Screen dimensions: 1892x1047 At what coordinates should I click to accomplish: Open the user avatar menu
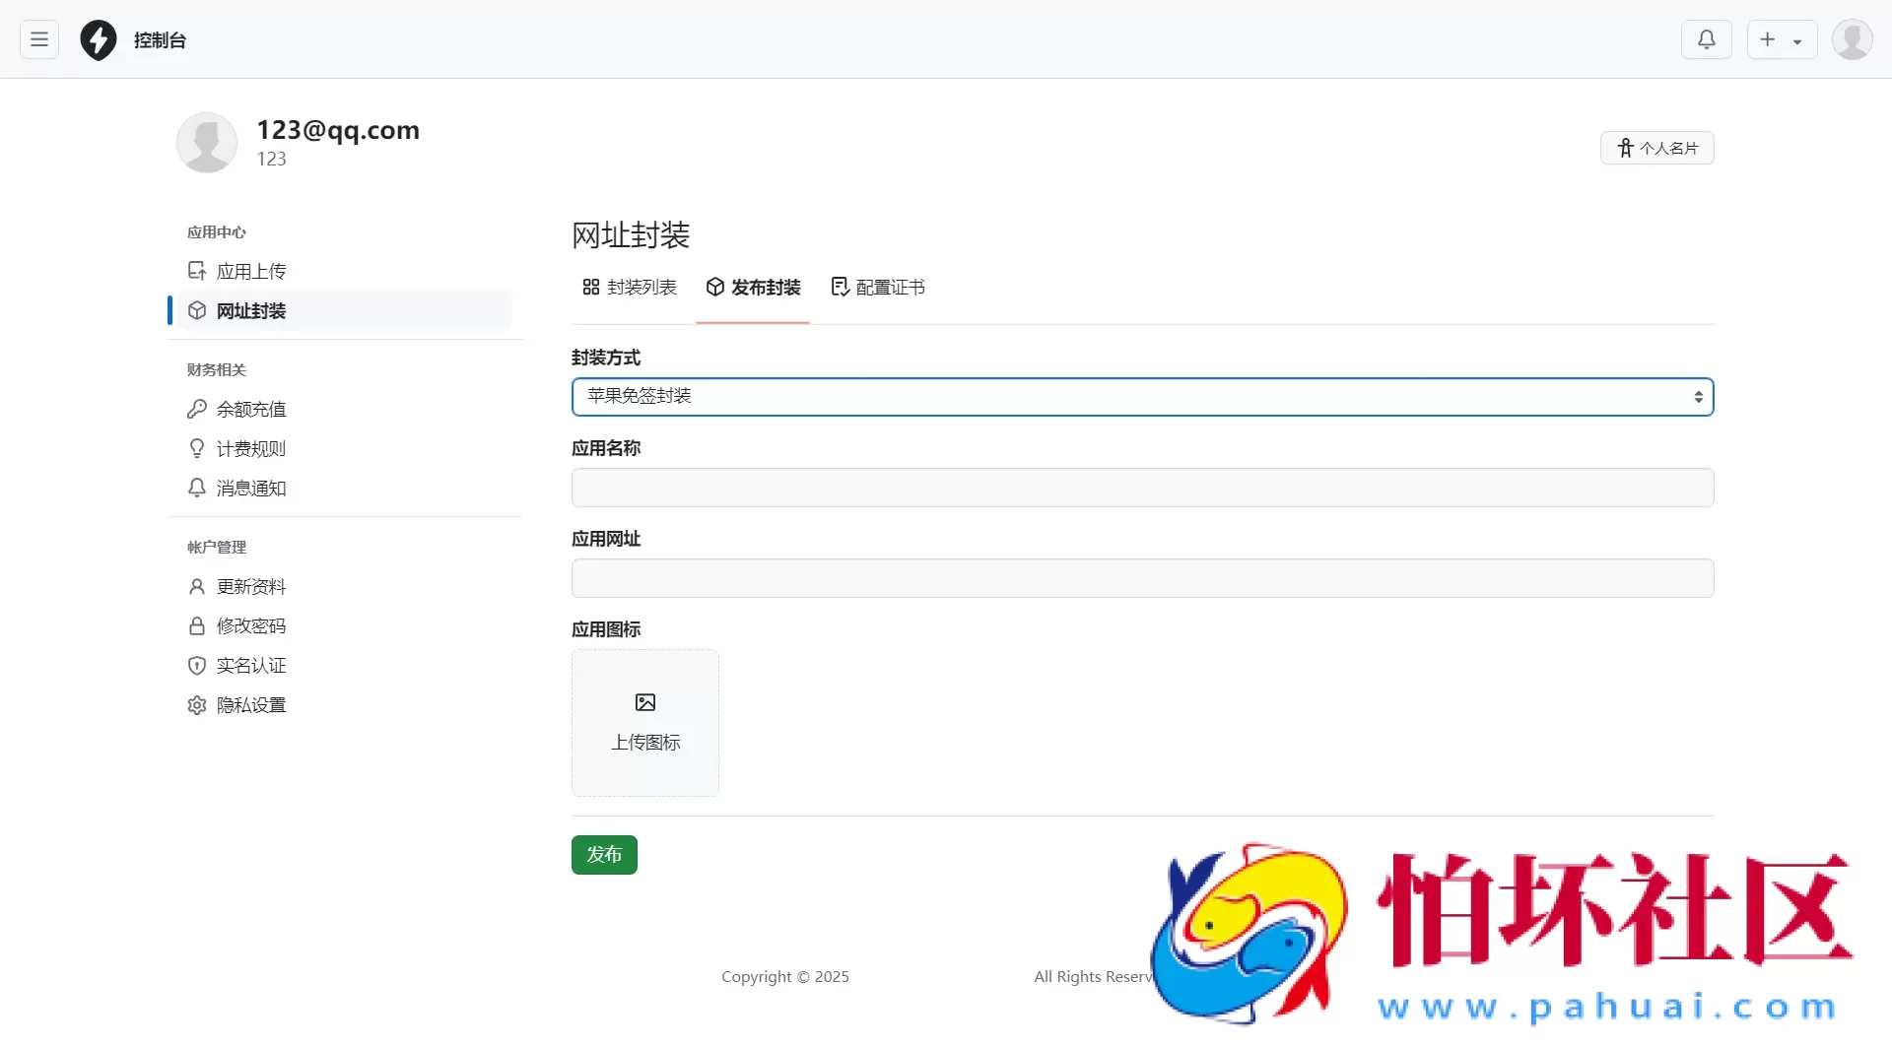[1853, 39]
